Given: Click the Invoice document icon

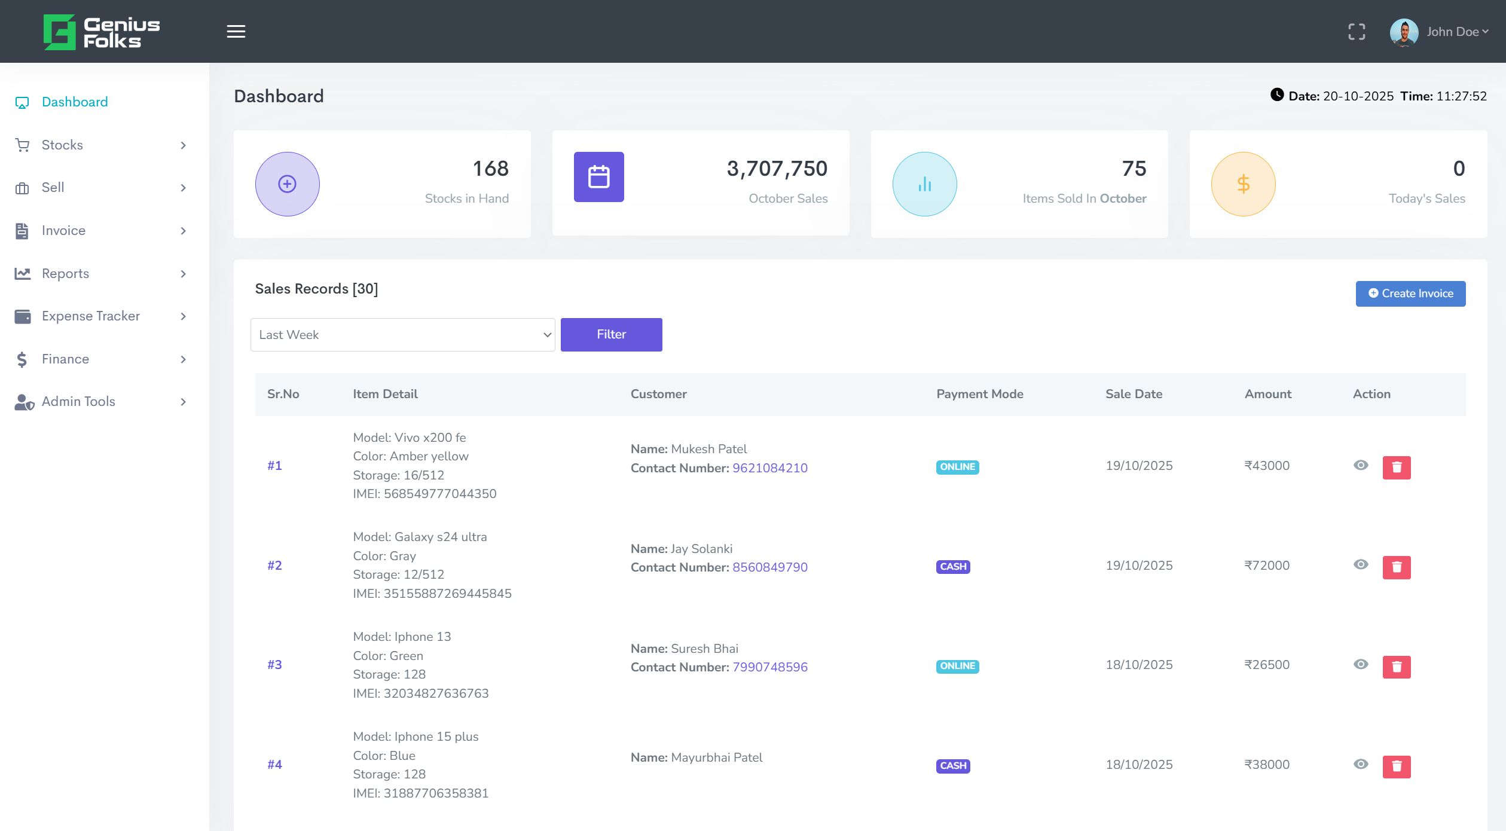Looking at the screenshot, I should point(22,230).
